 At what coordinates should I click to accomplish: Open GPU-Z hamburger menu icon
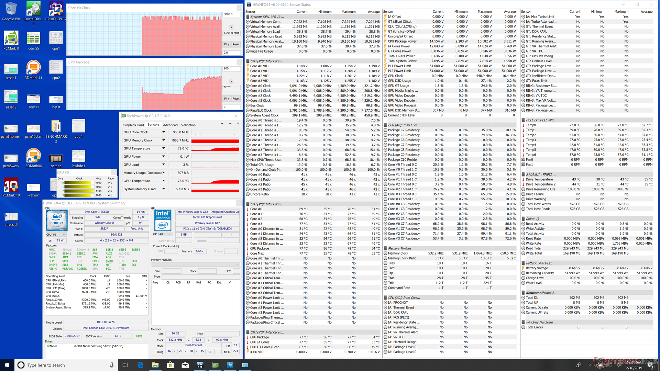(x=238, y=123)
